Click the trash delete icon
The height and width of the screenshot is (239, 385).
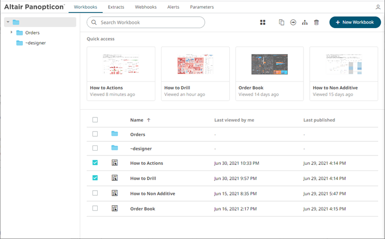(316, 22)
